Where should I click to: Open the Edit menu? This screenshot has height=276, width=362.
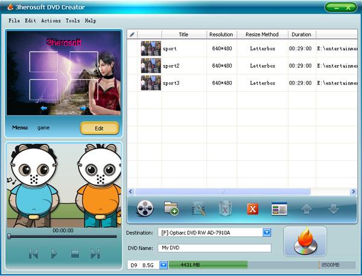click(31, 21)
